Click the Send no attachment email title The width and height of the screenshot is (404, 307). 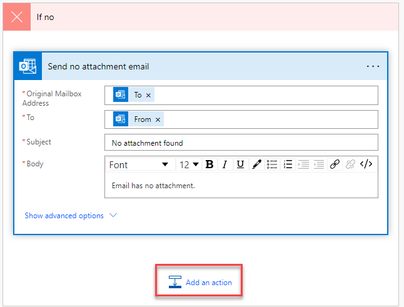pyautogui.click(x=98, y=67)
